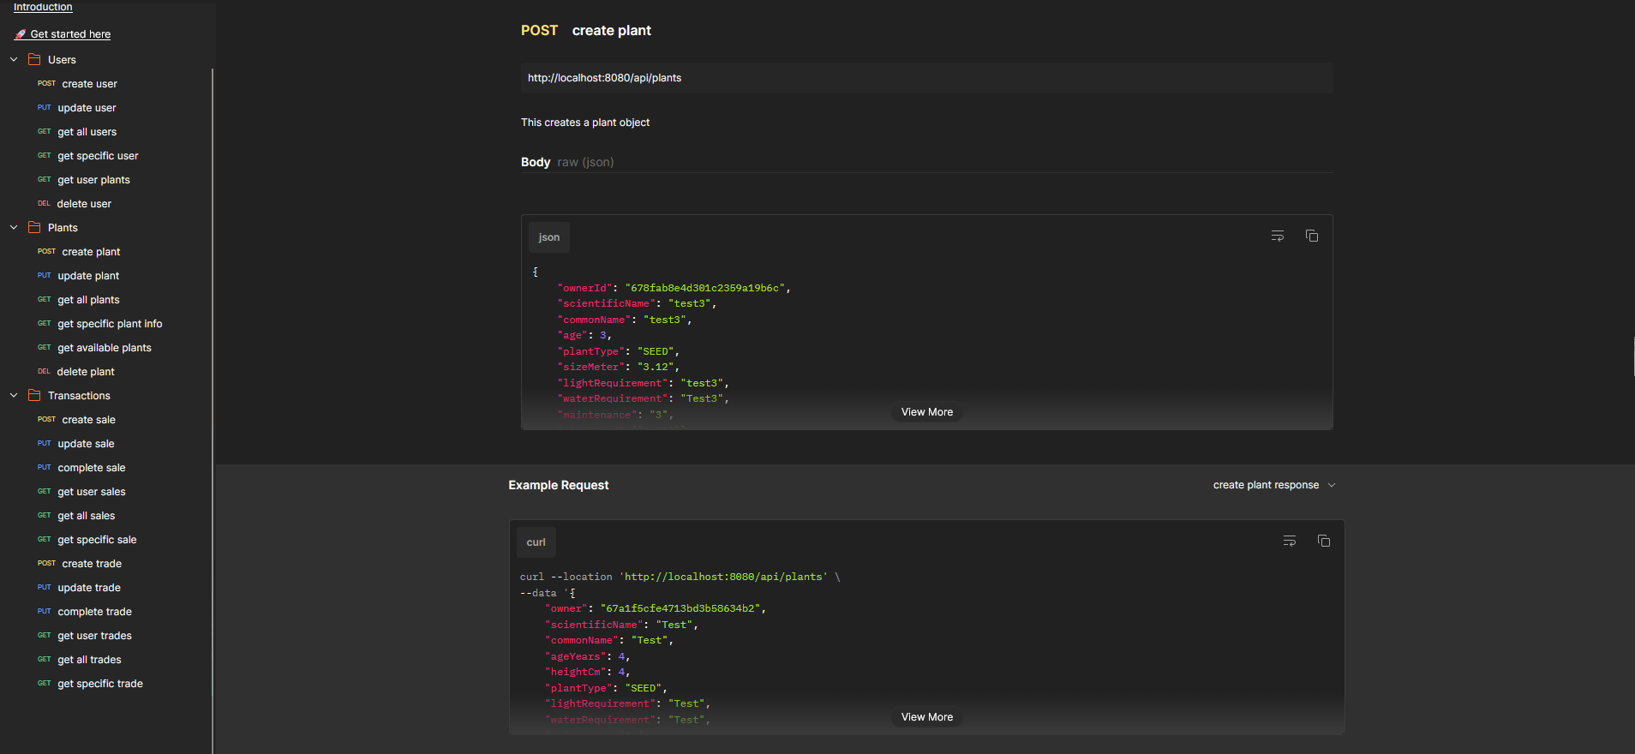Copy the json body code block
The width and height of the screenshot is (1635, 754).
(x=1311, y=236)
